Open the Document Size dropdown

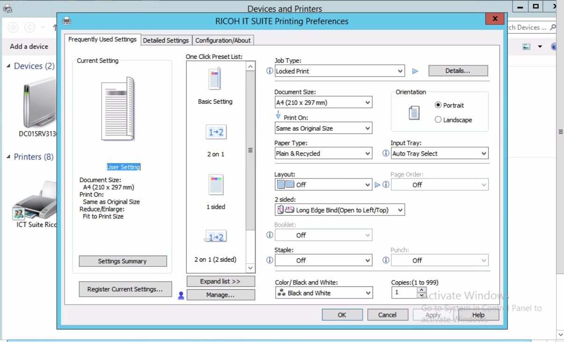coord(323,103)
